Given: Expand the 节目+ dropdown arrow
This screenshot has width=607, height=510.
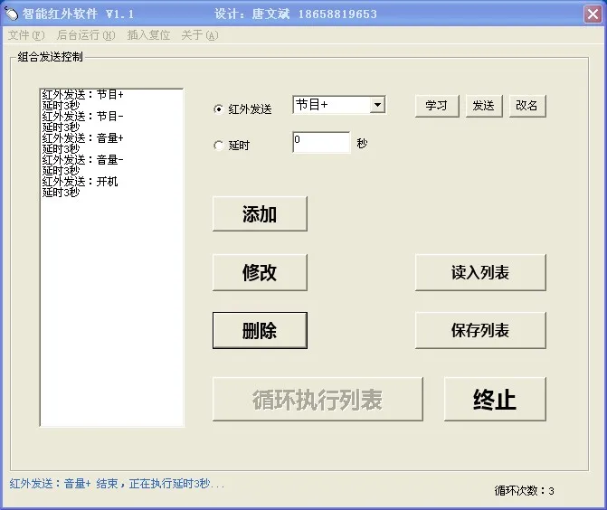Looking at the screenshot, I should click(x=377, y=105).
